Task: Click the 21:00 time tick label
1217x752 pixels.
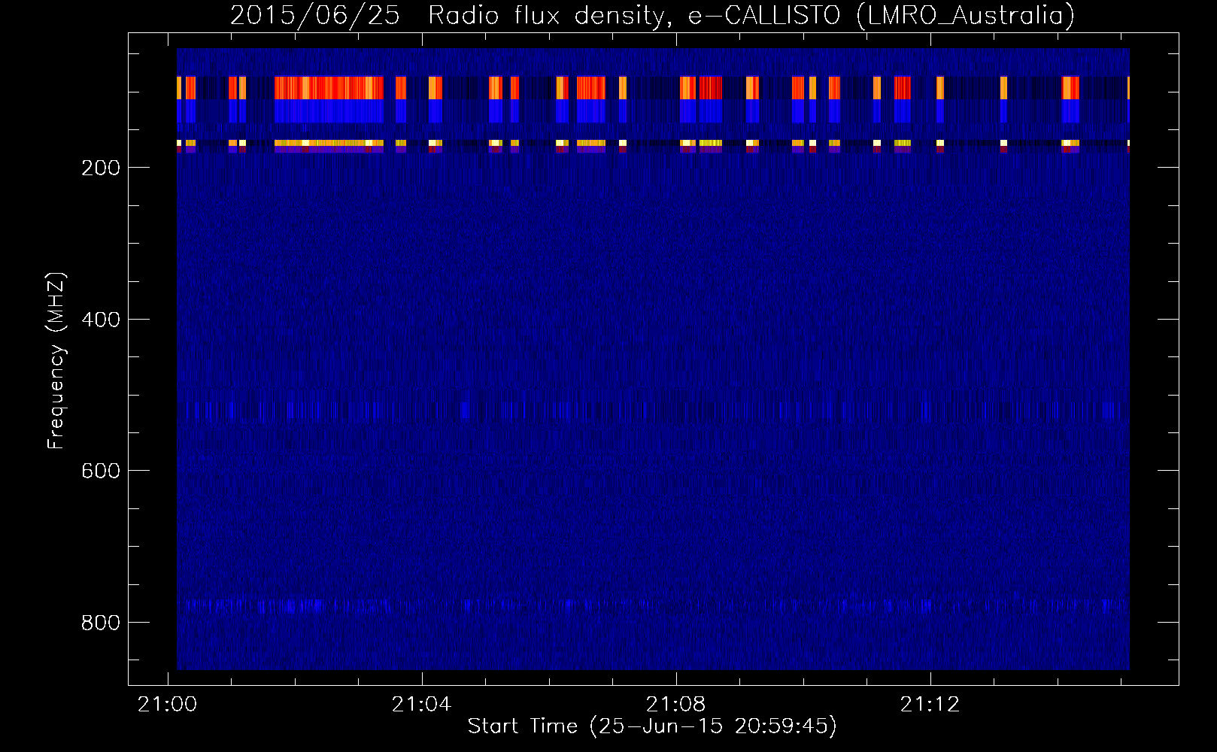Action: [x=167, y=705]
